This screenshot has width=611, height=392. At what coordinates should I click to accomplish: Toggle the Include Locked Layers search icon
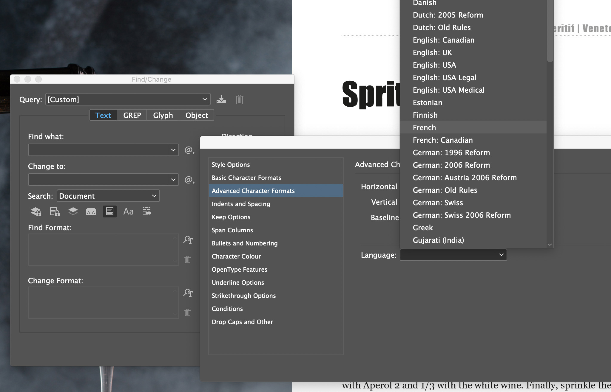coord(36,211)
